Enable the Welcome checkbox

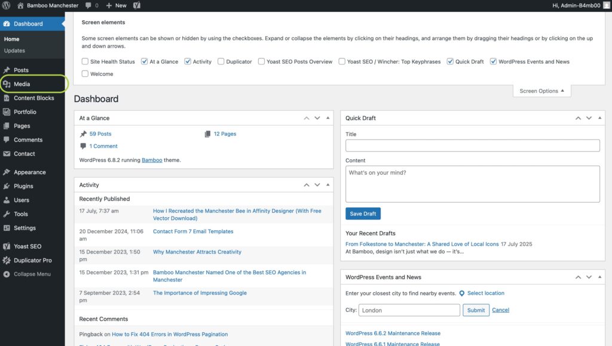pyautogui.click(x=85, y=73)
